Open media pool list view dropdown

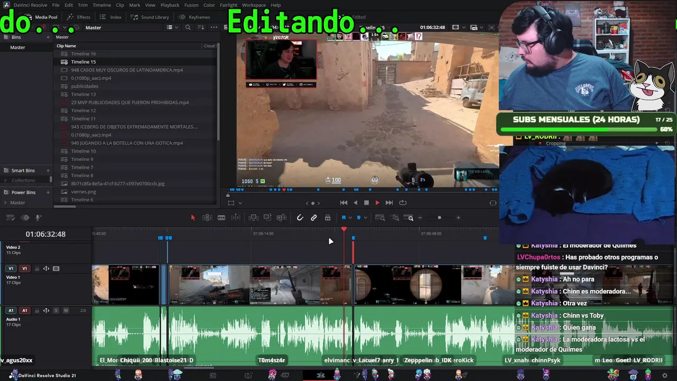pos(171,28)
